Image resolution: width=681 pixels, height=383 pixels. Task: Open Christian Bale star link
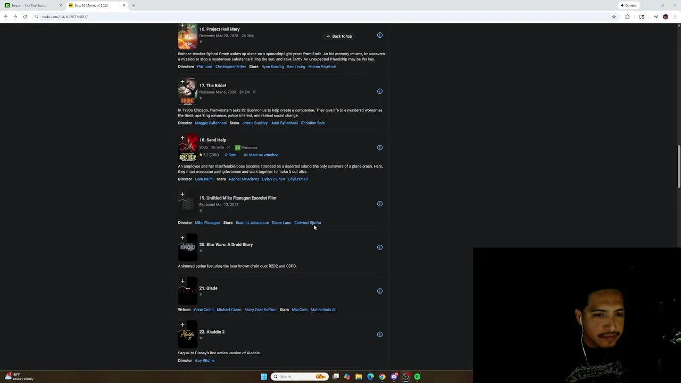click(313, 123)
